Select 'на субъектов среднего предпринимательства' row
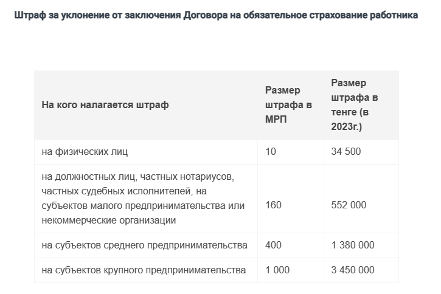 [145, 245]
